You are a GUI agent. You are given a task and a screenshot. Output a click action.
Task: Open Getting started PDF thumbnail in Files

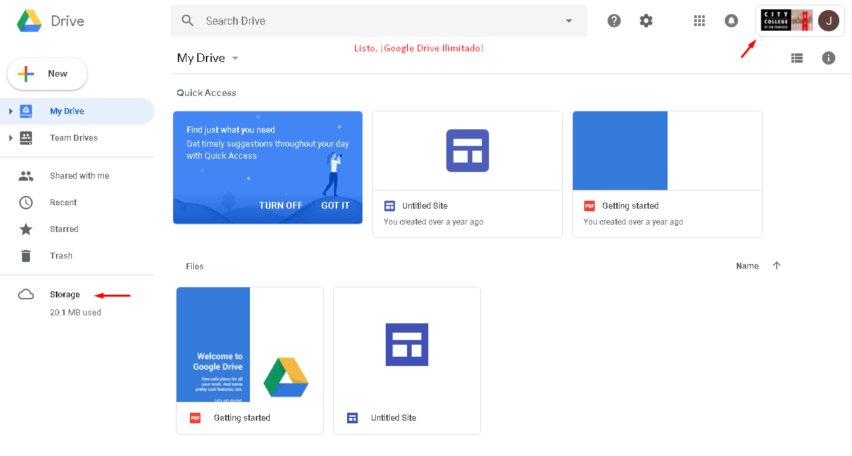tap(249, 345)
